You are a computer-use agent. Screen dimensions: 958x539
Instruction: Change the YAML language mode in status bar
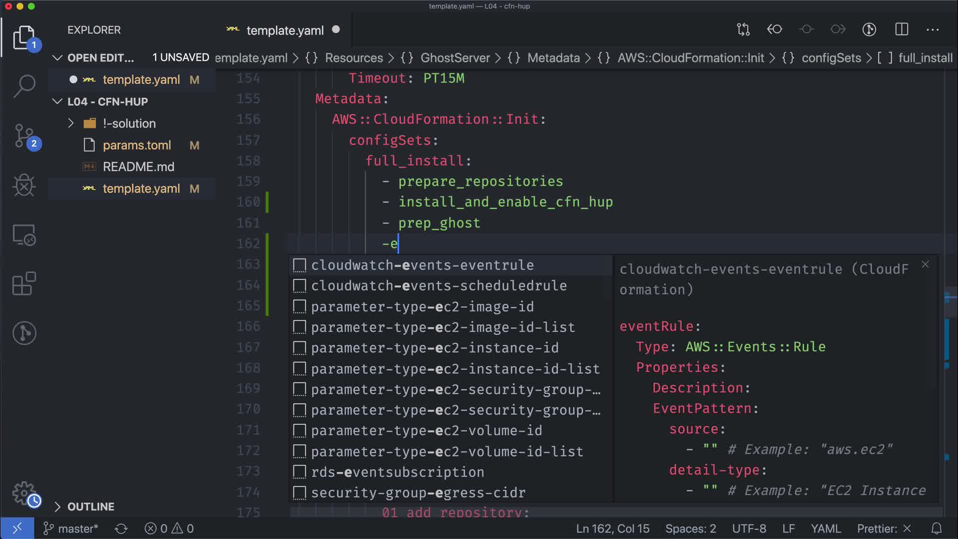click(x=825, y=529)
